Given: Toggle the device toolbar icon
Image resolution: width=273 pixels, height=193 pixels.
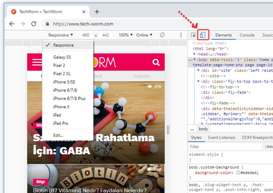Looking at the screenshot, I should point(203,35).
